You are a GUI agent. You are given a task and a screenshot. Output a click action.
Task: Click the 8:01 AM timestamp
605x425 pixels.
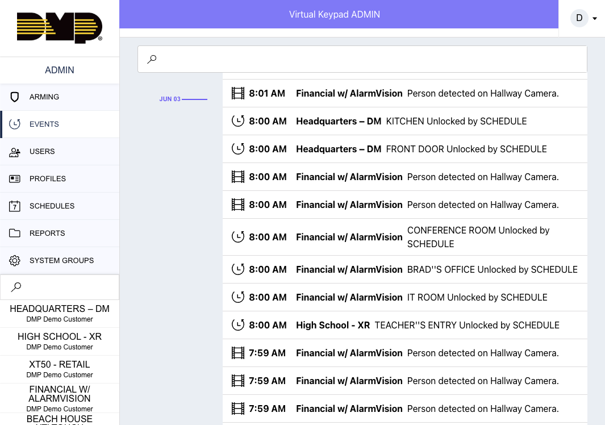[x=267, y=93]
